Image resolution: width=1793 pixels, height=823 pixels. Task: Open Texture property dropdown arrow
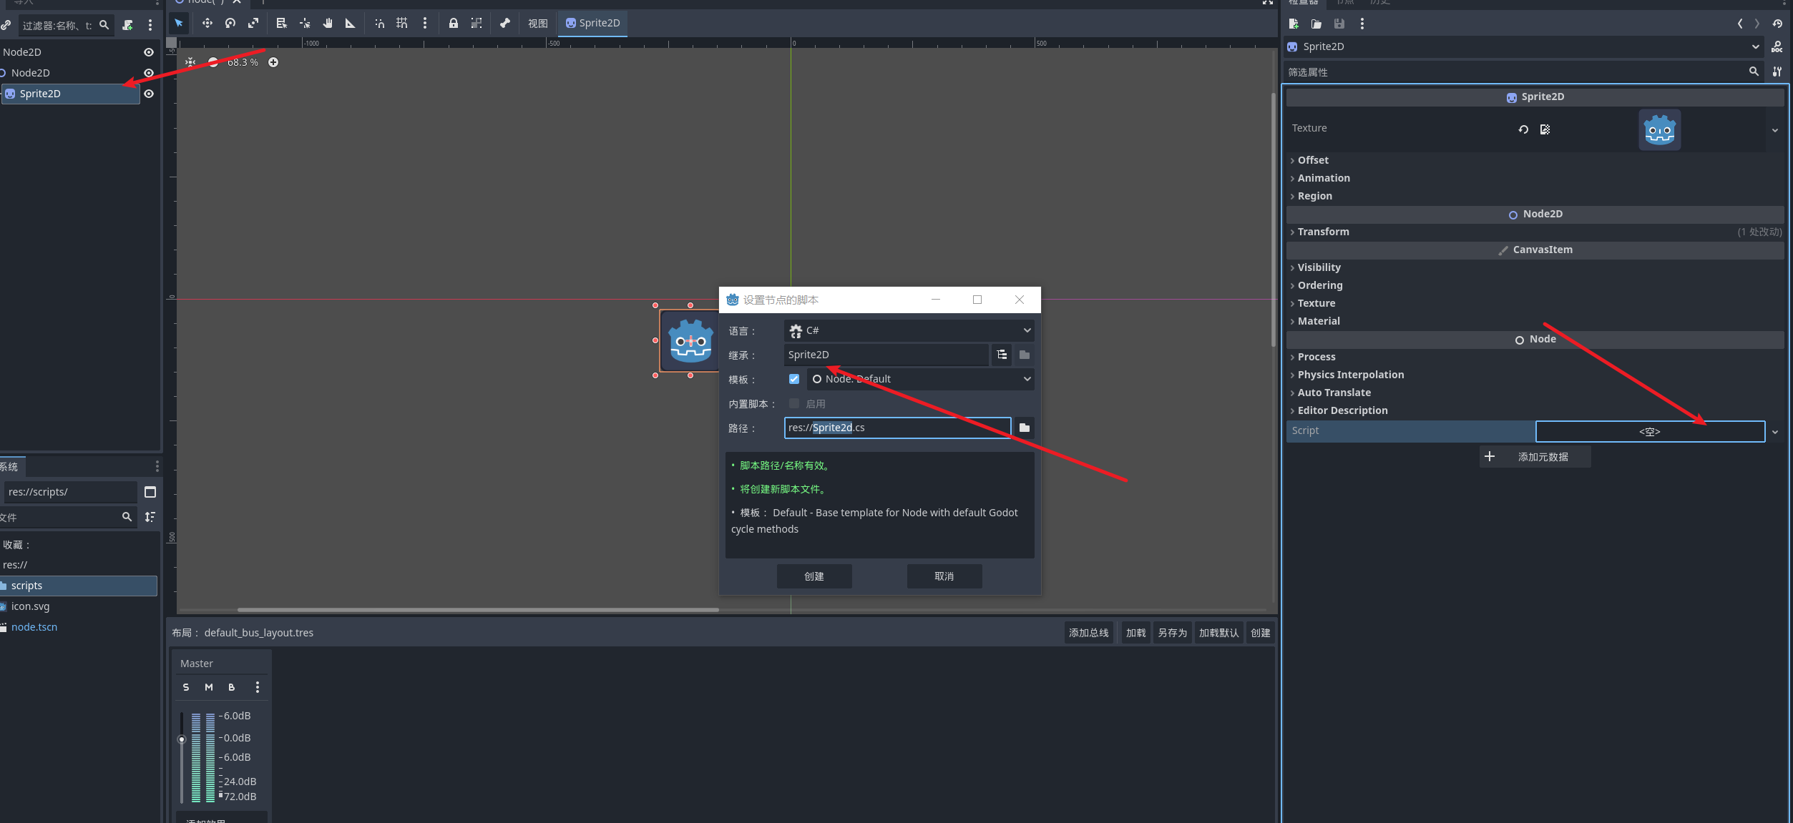(1775, 130)
